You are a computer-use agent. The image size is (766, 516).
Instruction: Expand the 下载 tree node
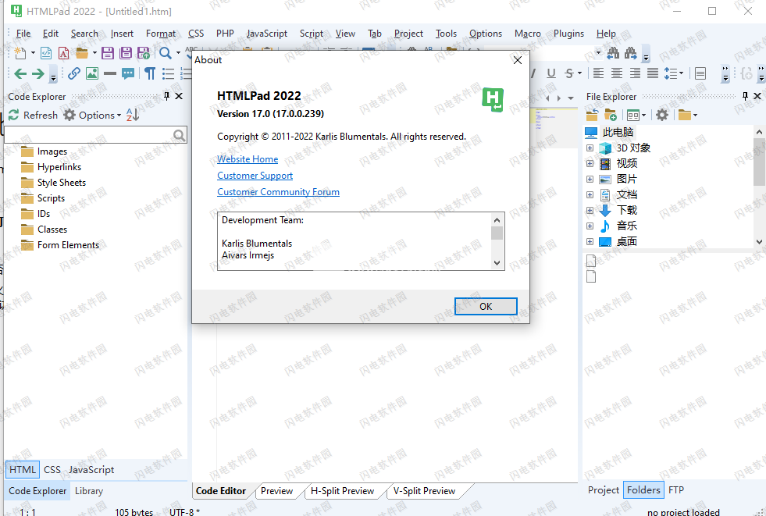coord(590,211)
